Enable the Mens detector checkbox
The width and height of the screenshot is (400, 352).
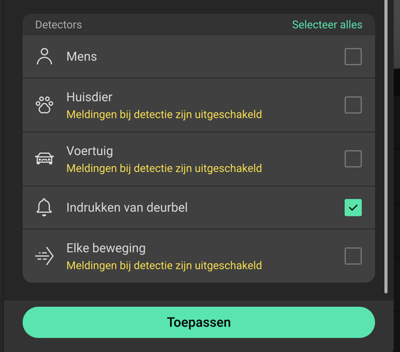coord(353,56)
